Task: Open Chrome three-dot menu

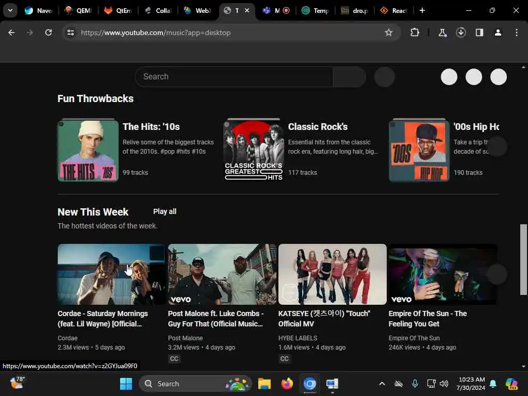Action: coord(516,32)
